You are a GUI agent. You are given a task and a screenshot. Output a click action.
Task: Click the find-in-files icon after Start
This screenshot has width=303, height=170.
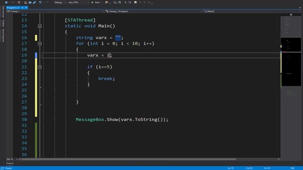[106, 2]
